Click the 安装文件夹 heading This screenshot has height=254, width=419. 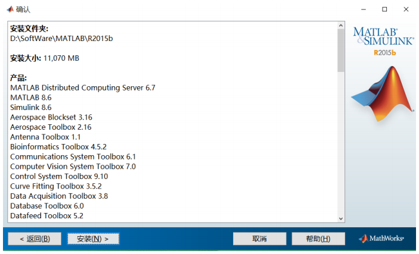pyautogui.click(x=29, y=29)
